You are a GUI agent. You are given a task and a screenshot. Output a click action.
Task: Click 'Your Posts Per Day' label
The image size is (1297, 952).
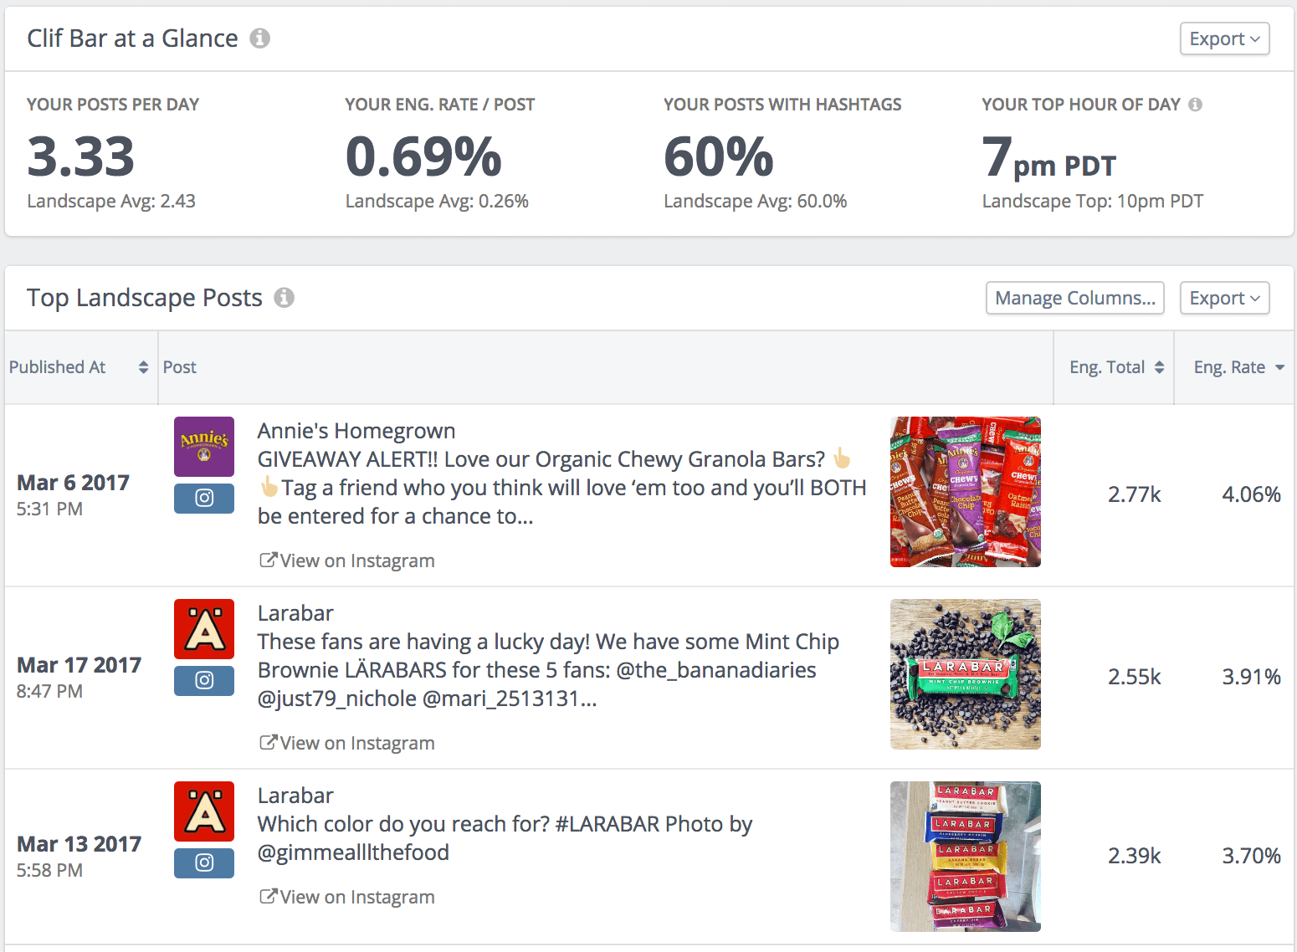tap(113, 105)
